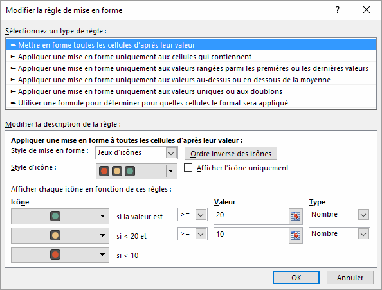Open the Style d'icône traffic lights picker

pos(136,171)
